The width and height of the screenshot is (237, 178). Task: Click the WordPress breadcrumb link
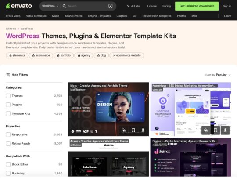[27, 29]
